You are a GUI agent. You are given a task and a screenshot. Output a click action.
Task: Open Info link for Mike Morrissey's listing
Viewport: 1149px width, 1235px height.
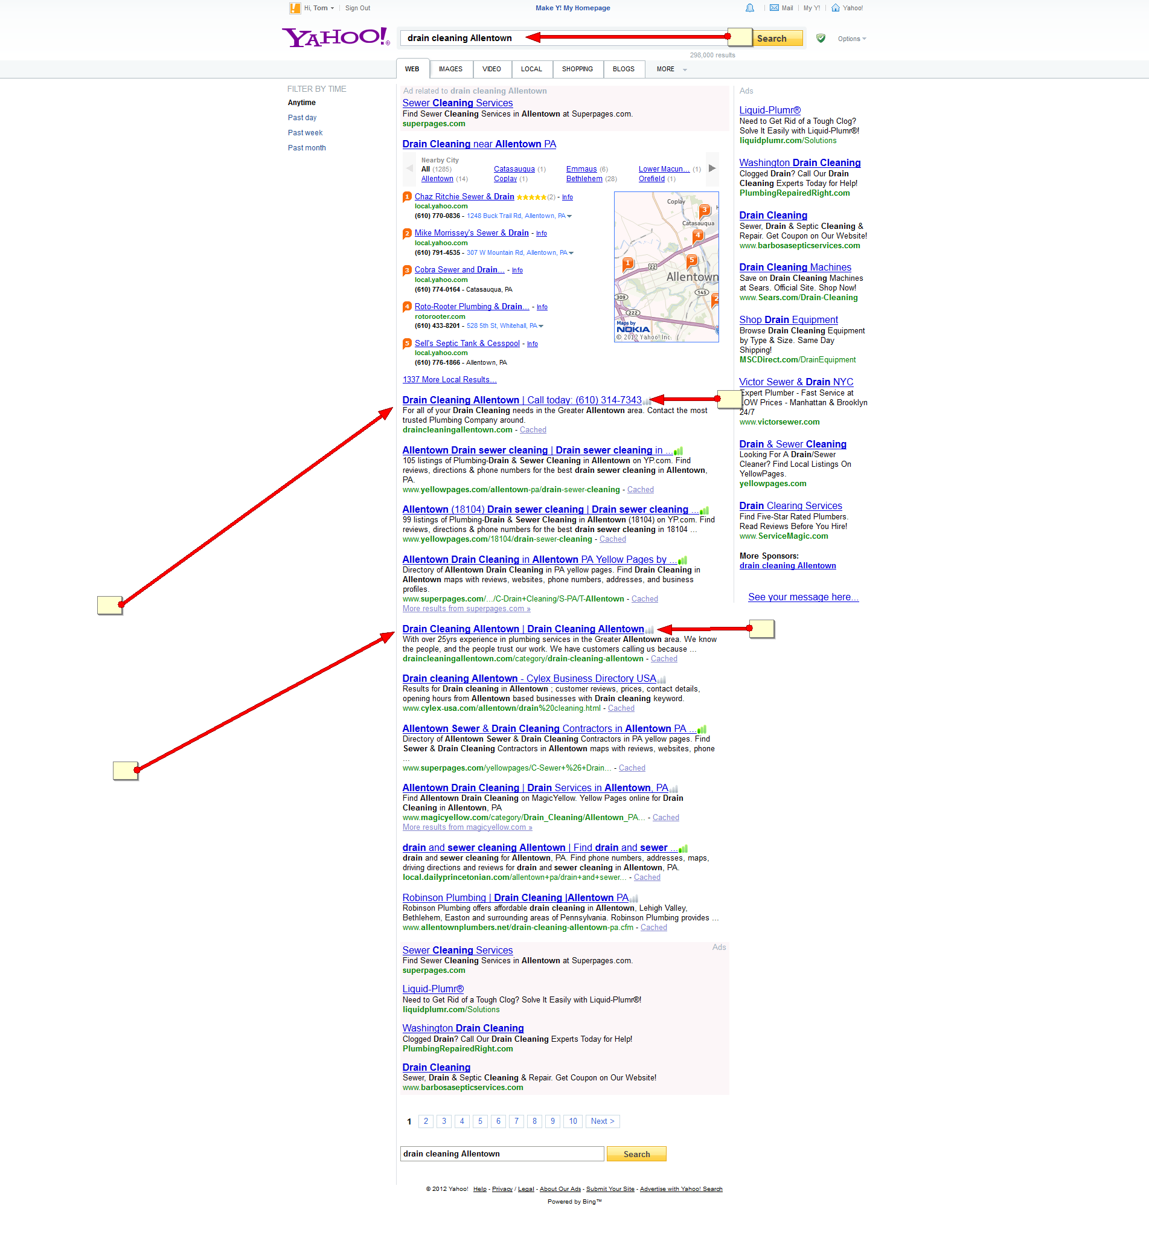coord(542,234)
